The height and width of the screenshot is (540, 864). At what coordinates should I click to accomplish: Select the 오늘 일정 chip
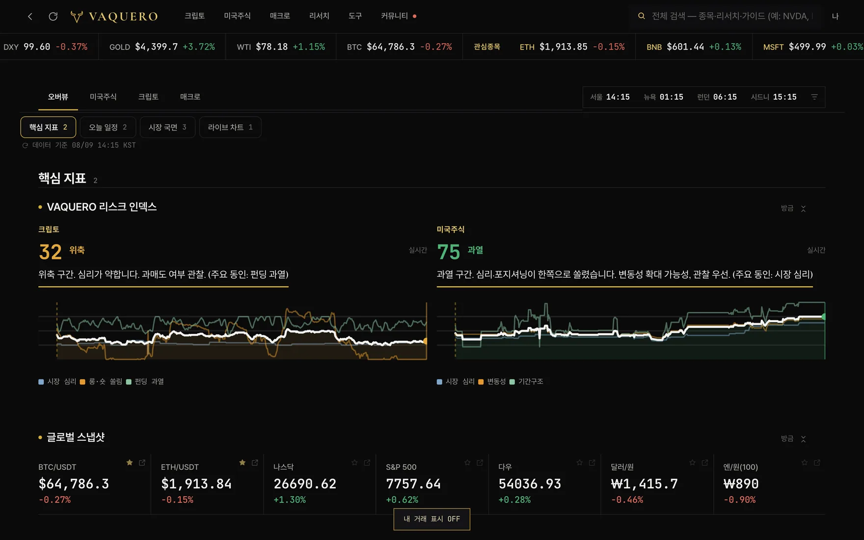coord(108,127)
